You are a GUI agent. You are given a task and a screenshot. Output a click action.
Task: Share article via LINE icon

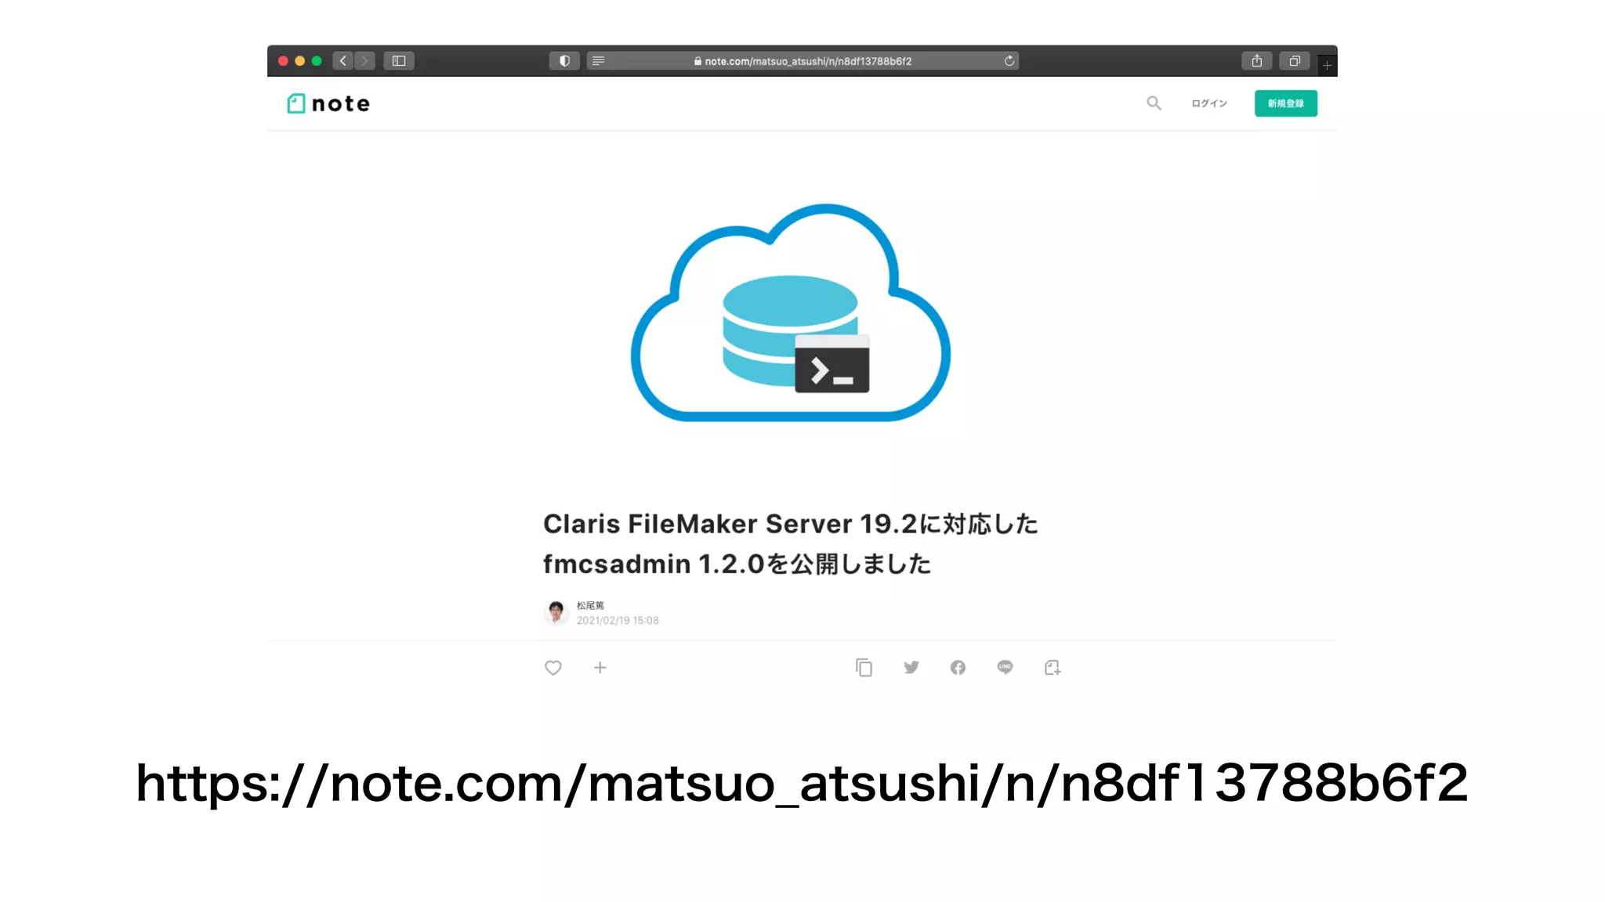pyautogui.click(x=1005, y=668)
